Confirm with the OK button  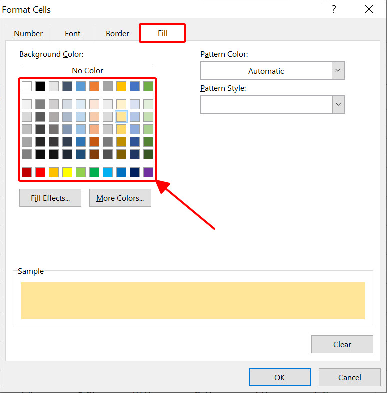[280, 377]
